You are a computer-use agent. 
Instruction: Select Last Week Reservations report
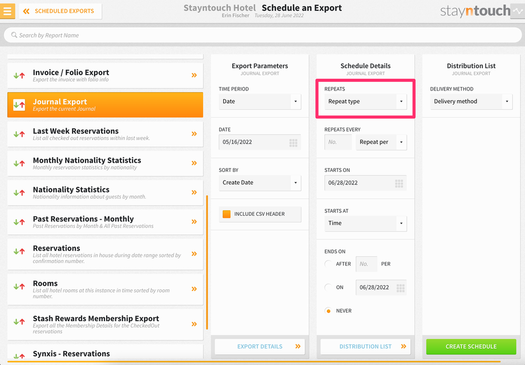(105, 134)
